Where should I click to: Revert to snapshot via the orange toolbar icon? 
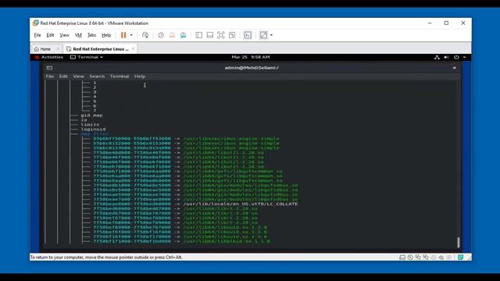pos(172,35)
